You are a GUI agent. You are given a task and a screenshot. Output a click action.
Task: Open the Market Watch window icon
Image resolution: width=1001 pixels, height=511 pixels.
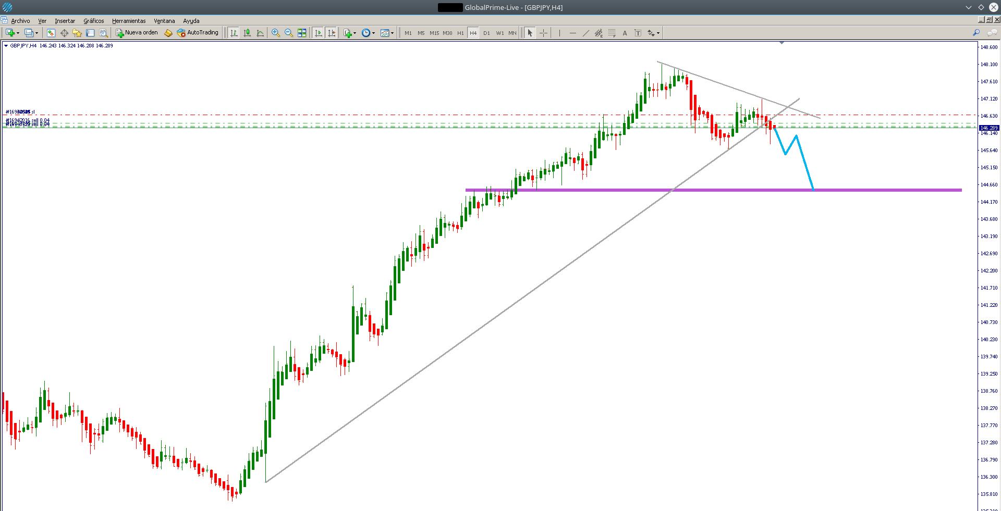click(x=51, y=33)
